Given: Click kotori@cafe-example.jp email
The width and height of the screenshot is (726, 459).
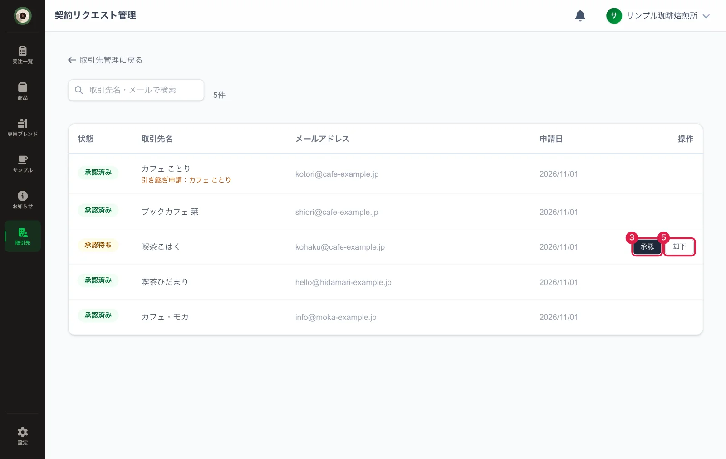Looking at the screenshot, I should [337, 174].
